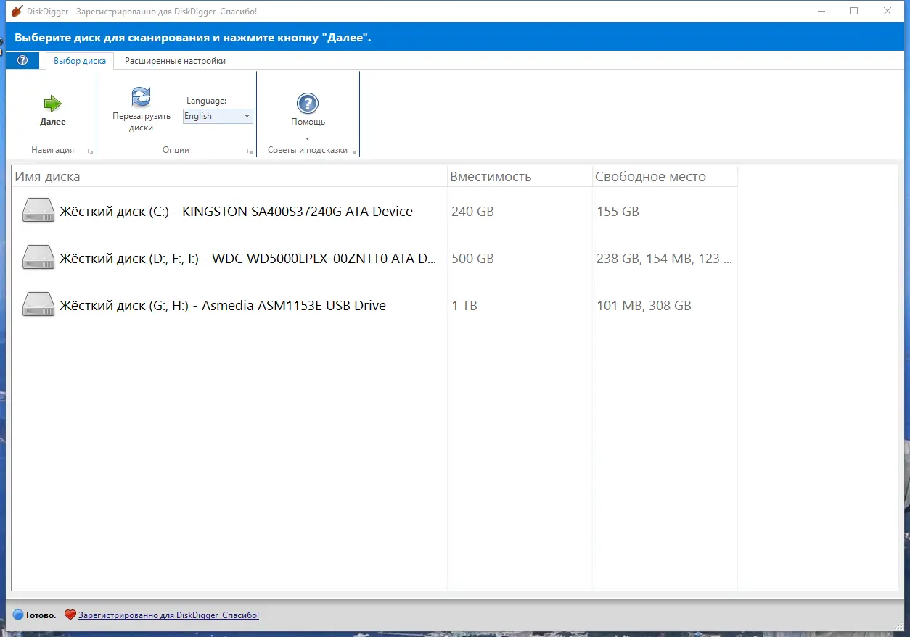Select the Asmedia USB drive icon

click(x=38, y=304)
